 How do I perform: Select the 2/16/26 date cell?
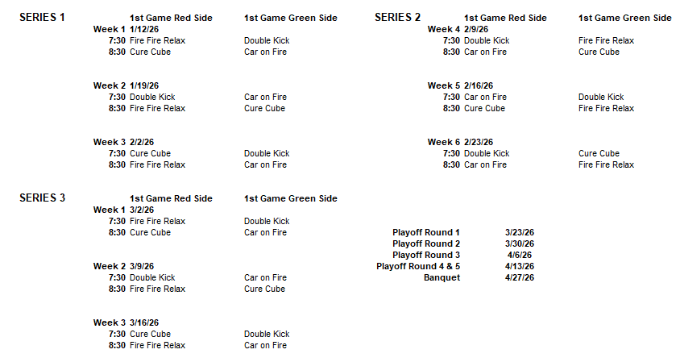point(479,85)
